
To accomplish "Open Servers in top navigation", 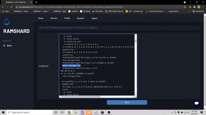I will (x=54, y=18).
